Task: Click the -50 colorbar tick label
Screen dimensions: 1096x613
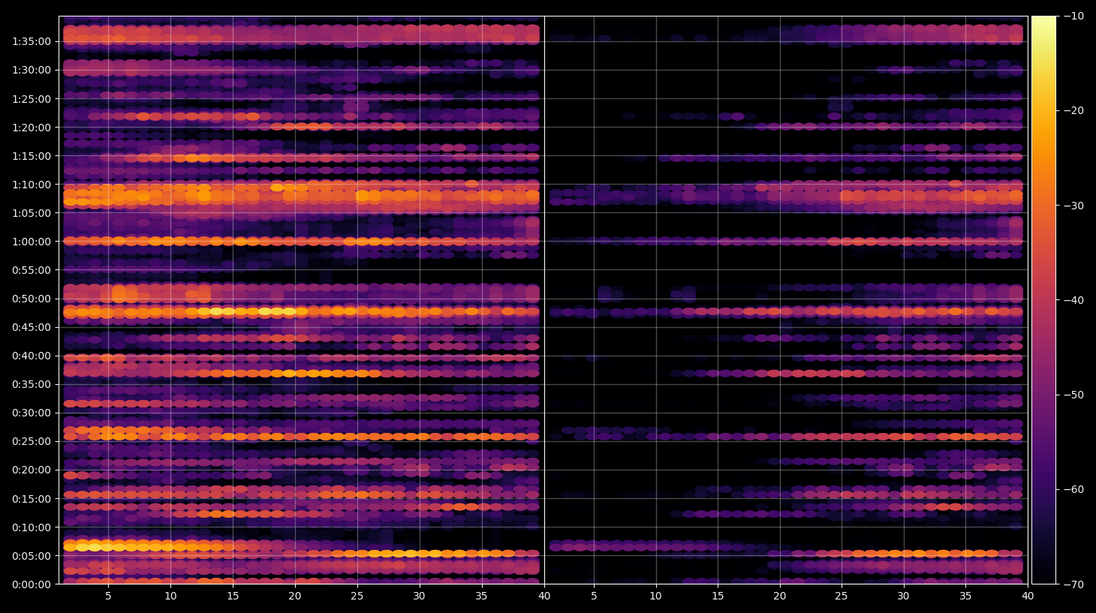Action: point(1073,395)
